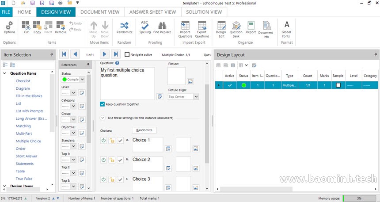Pin the Design Layout panel

376,55
